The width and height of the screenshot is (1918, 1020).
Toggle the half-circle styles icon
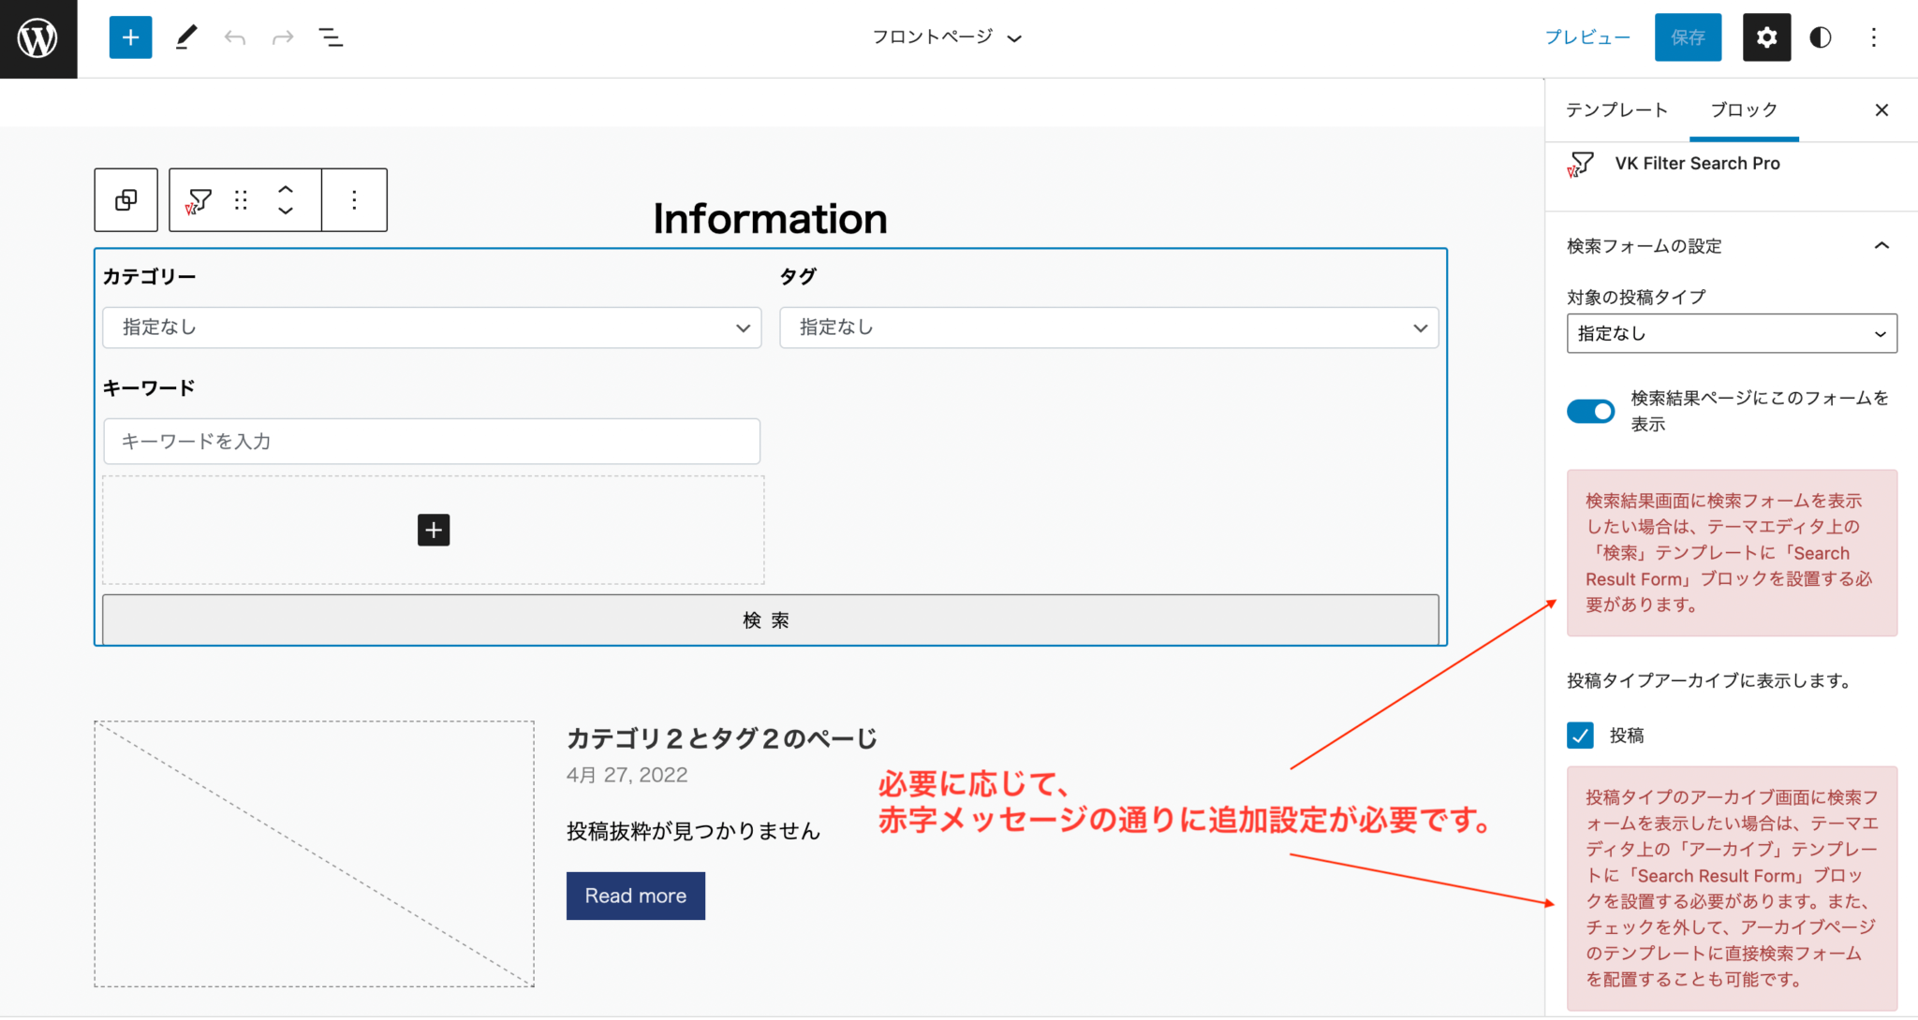(x=1820, y=37)
